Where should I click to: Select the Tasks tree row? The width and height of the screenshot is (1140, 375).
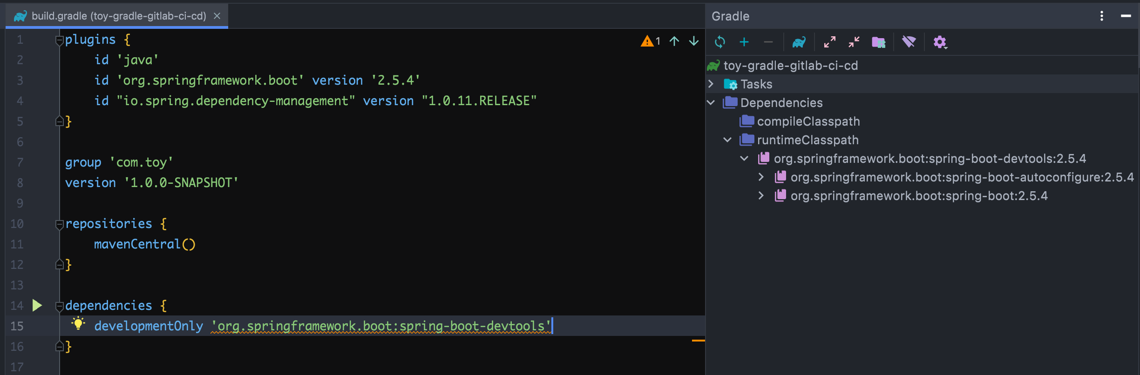point(922,84)
